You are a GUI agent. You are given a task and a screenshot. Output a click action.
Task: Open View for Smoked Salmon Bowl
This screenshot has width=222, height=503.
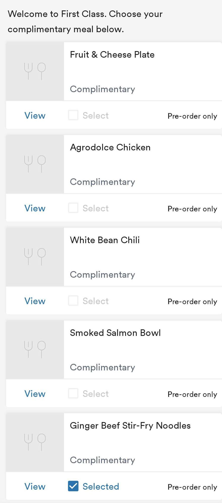click(x=35, y=394)
